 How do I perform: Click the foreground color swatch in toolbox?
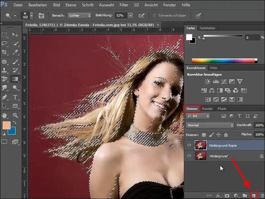click(x=6, y=125)
